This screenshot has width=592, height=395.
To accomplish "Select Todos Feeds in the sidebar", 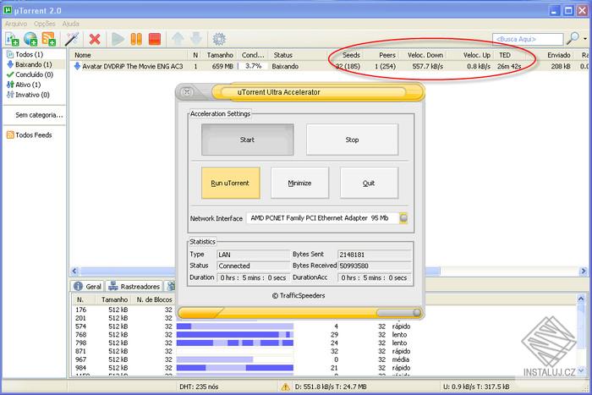I will pos(29,134).
